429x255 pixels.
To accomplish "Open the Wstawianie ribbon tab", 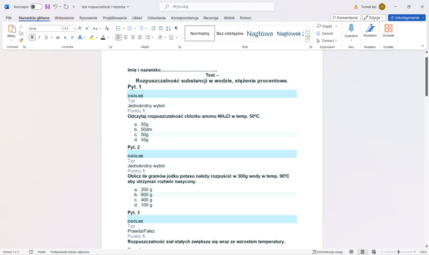I will [x=64, y=18].
